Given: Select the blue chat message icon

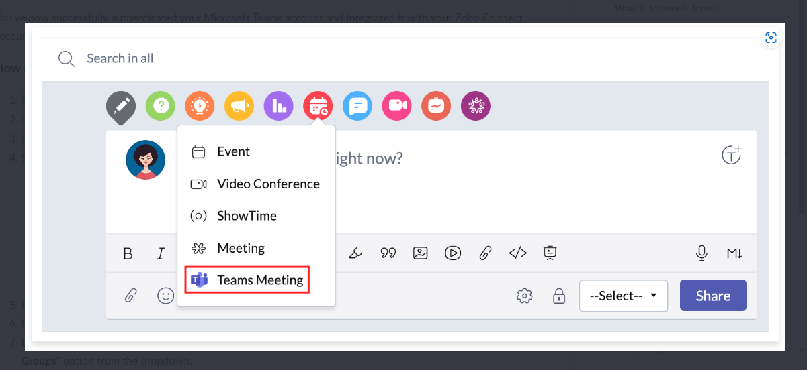Looking at the screenshot, I should tap(357, 105).
